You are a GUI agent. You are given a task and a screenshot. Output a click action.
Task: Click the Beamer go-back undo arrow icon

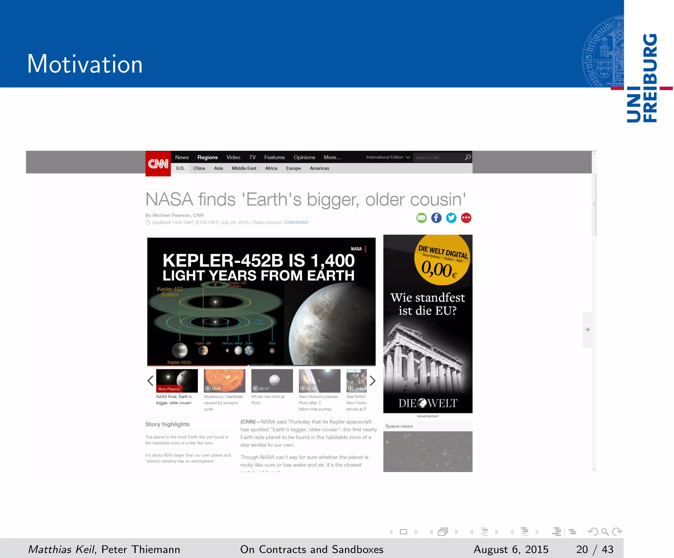click(593, 532)
